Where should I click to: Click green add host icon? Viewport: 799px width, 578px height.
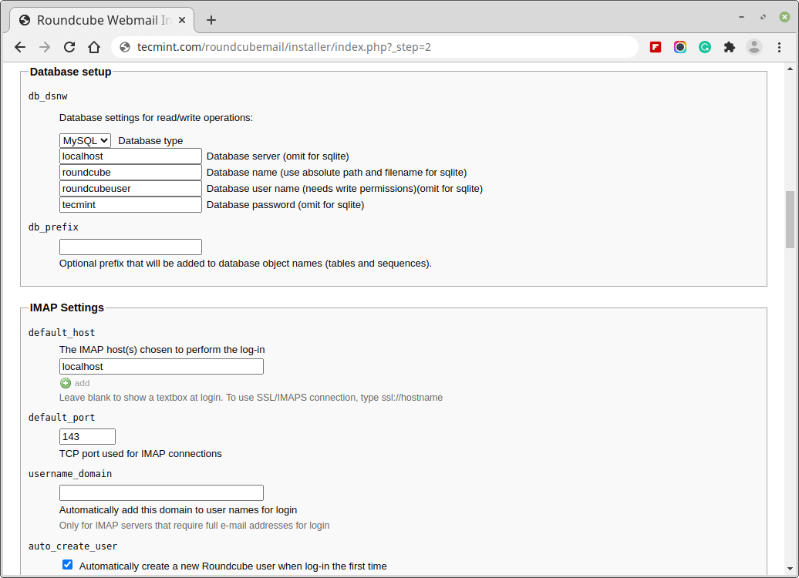tap(66, 384)
